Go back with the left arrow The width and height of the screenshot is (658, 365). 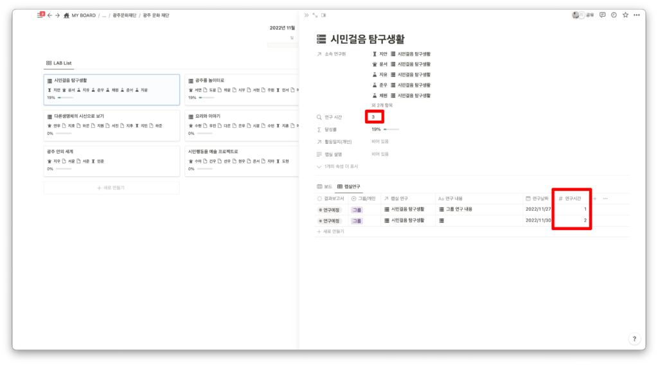[50, 15]
